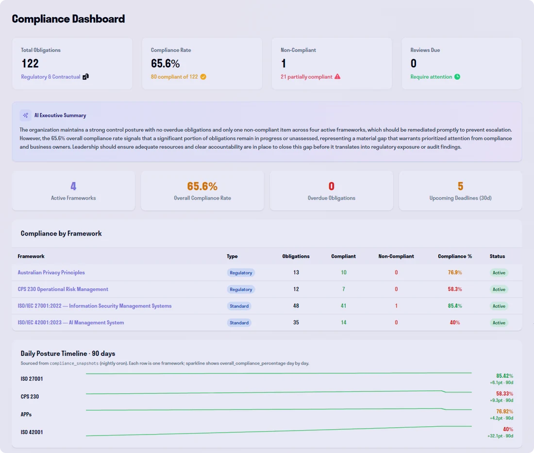Click the Standard badge in ISO/IEC 42001 row
The width and height of the screenshot is (534, 453).
click(239, 323)
